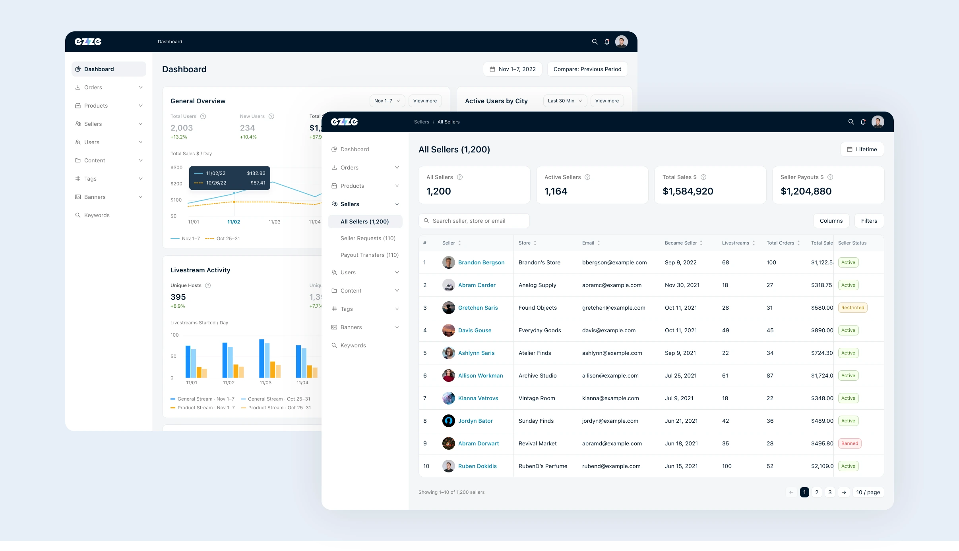Click Compare: Previous Period button

[x=587, y=69]
